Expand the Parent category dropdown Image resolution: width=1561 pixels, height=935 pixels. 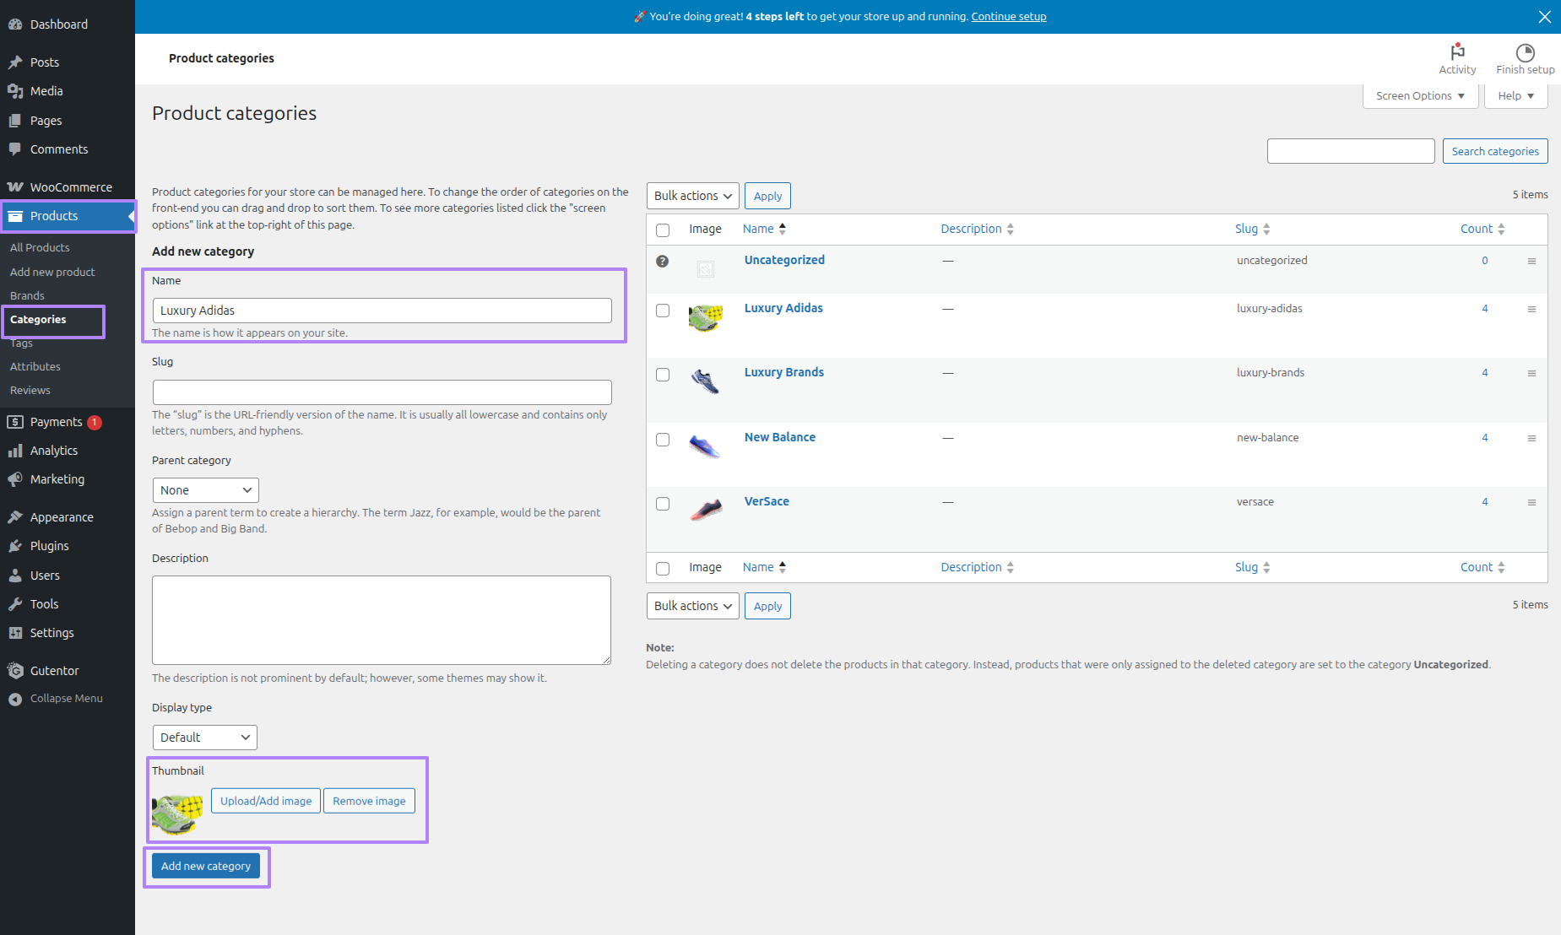[205, 490]
